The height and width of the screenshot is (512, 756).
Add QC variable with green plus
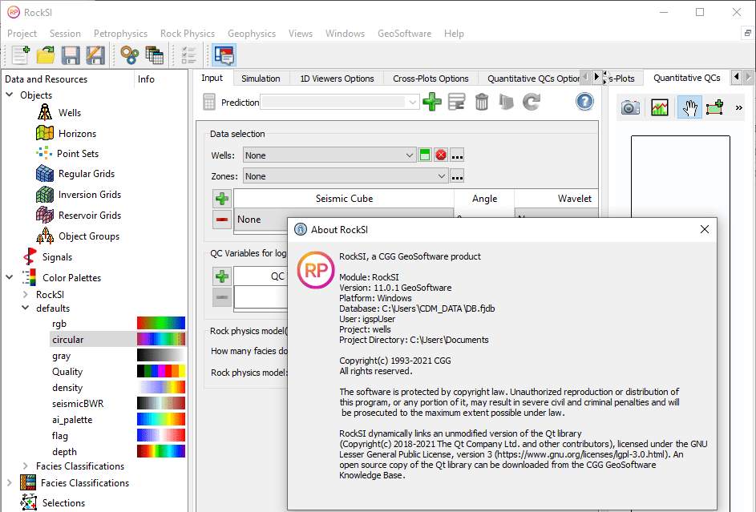click(x=222, y=276)
